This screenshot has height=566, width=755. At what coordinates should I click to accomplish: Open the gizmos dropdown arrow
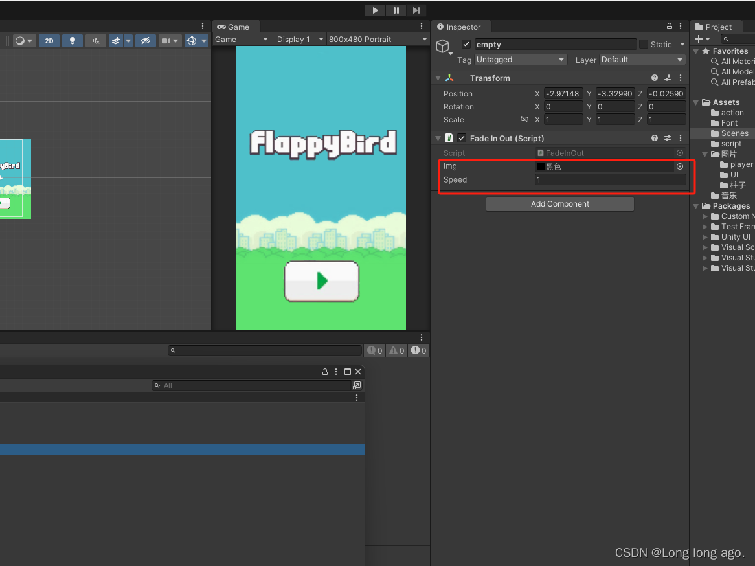(204, 41)
